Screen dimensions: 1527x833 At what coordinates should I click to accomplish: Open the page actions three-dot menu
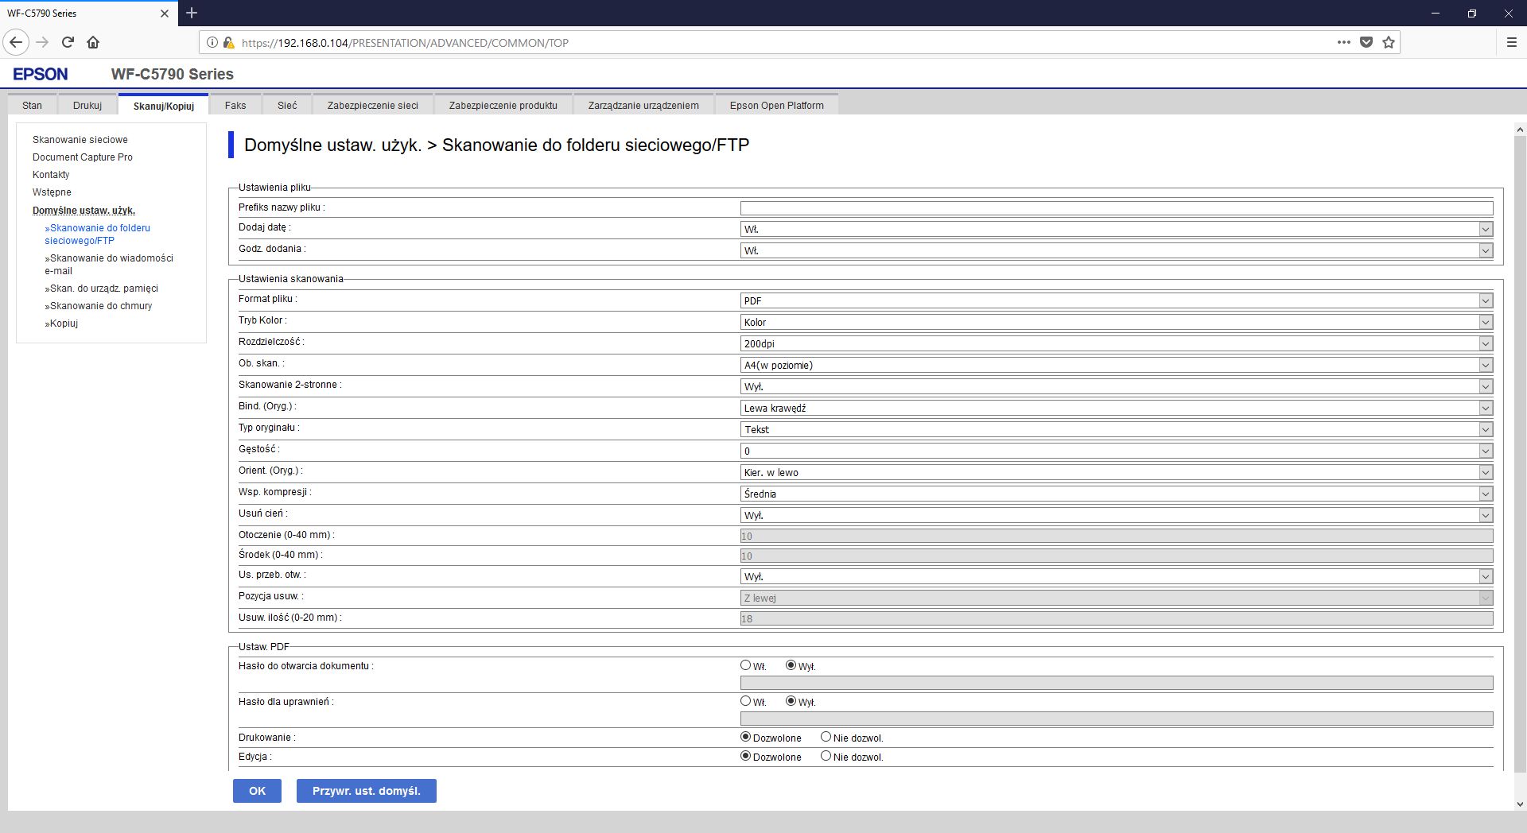click(x=1344, y=42)
